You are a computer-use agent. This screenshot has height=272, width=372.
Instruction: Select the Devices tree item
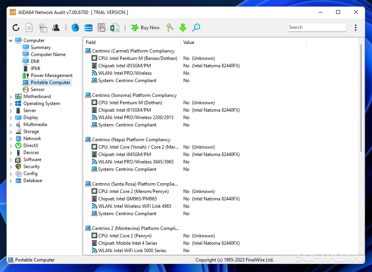pos(31,153)
